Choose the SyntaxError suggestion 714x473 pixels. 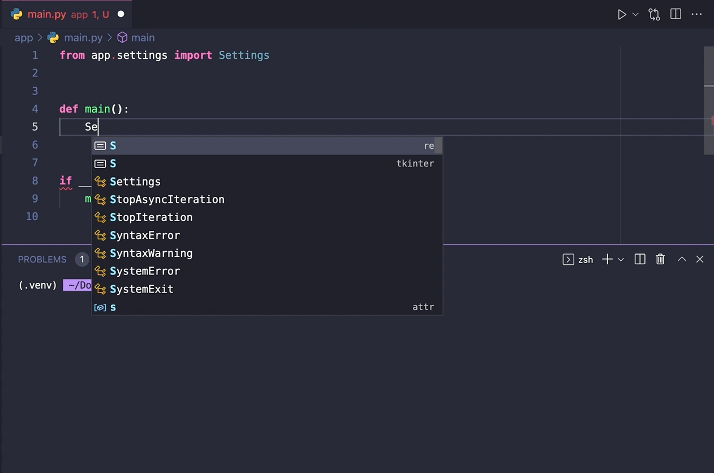(x=267, y=235)
